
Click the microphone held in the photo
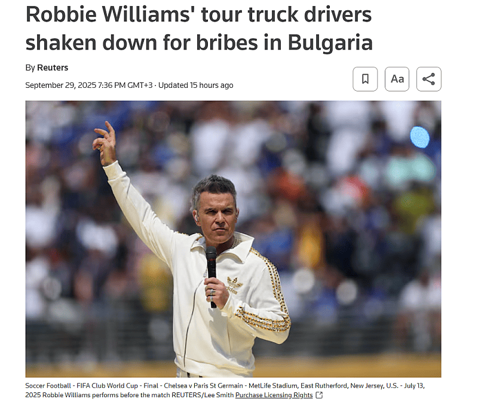pos(212,275)
